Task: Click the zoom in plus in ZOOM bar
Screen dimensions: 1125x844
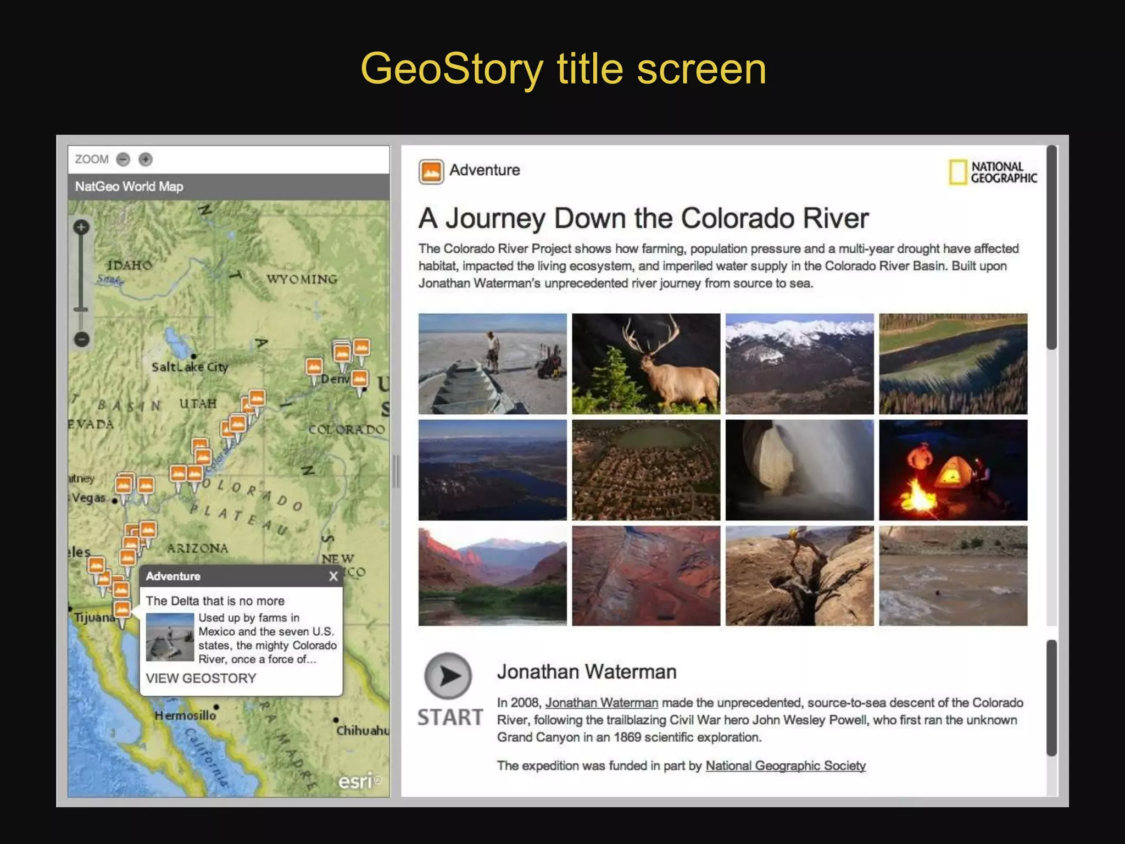Action: click(146, 159)
